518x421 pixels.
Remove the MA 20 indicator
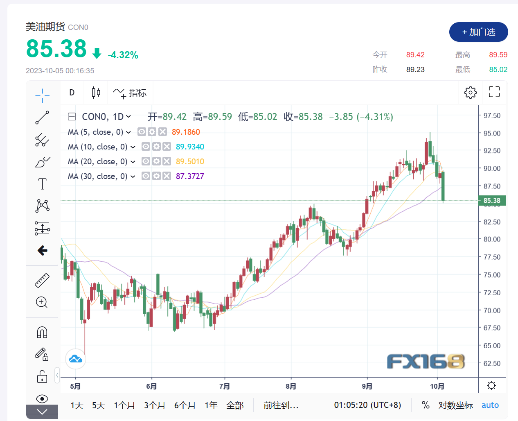(167, 161)
